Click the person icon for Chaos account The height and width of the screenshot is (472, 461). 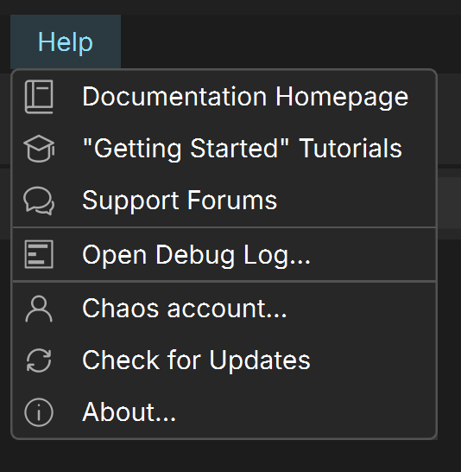[x=39, y=309]
